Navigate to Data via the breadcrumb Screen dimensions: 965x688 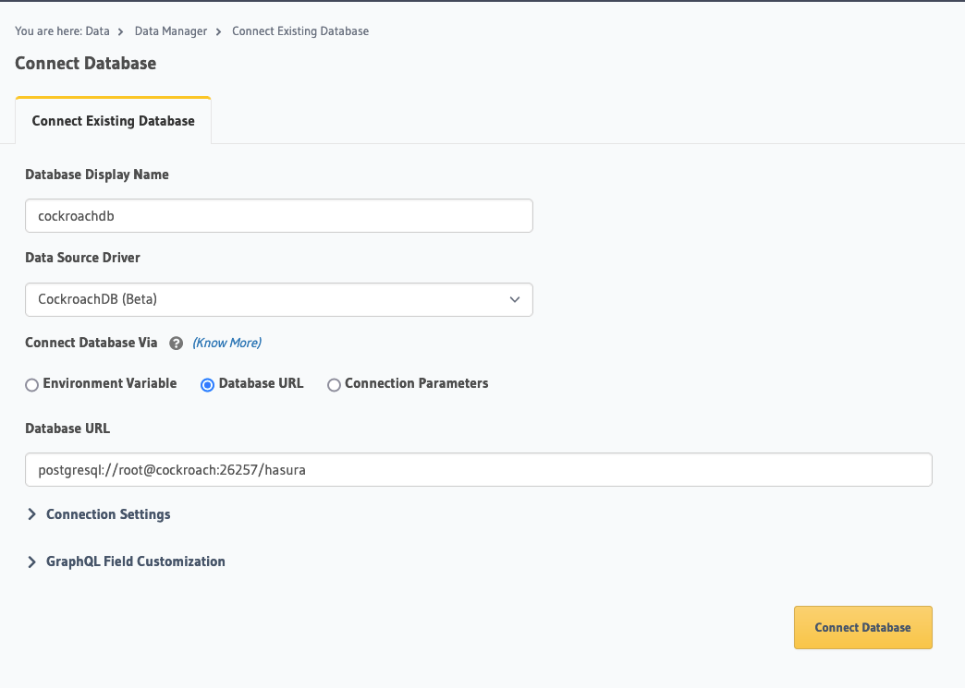coord(97,30)
